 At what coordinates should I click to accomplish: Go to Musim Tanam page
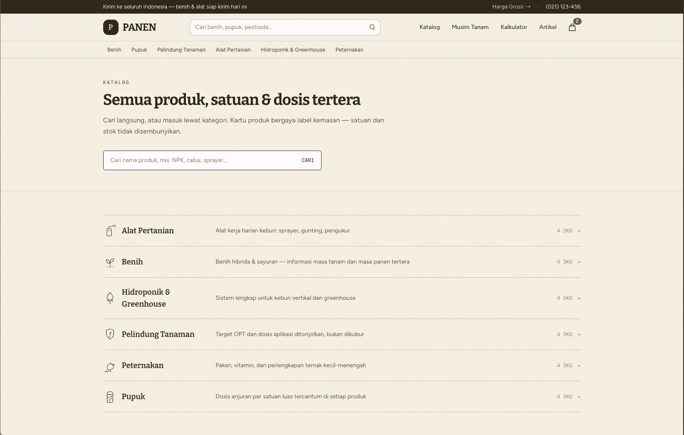[470, 27]
